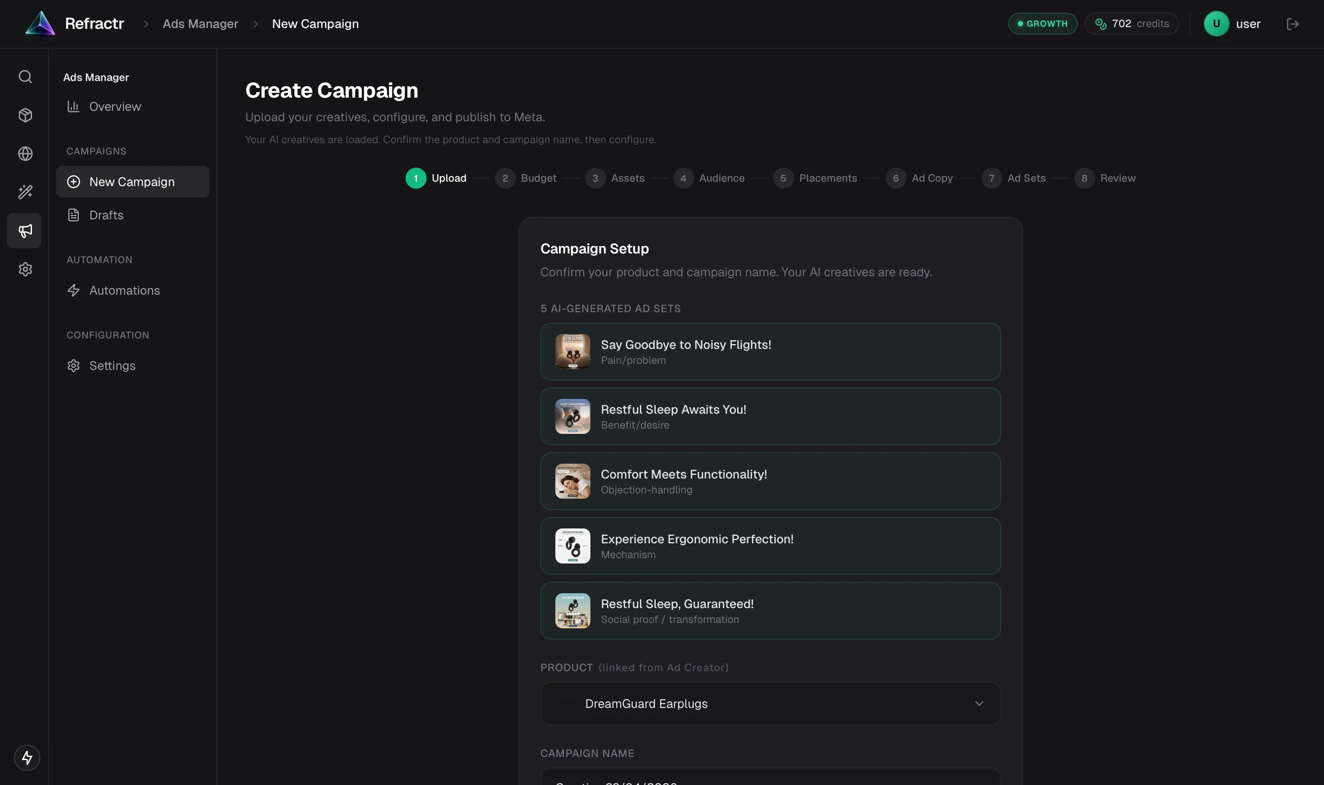The width and height of the screenshot is (1324, 785).
Task: Click the product dropdown chevron arrow
Action: coord(979,704)
